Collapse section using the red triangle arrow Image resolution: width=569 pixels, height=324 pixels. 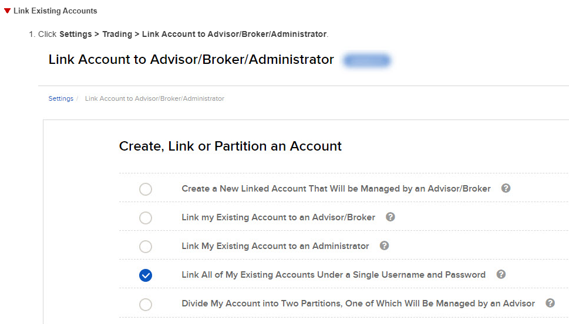pyautogui.click(x=7, y=11)
